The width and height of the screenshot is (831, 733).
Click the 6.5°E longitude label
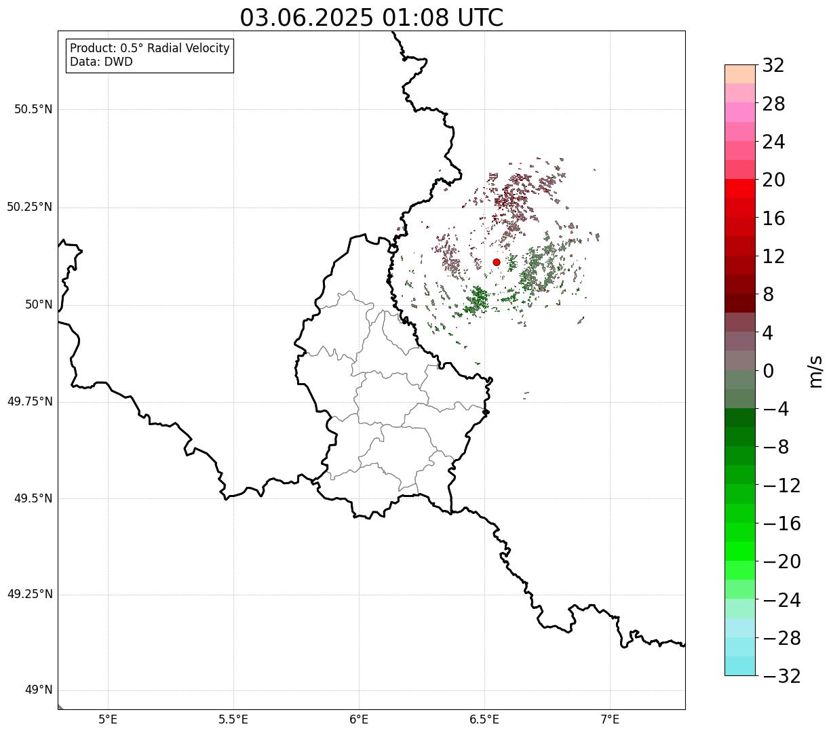(484, 719)
